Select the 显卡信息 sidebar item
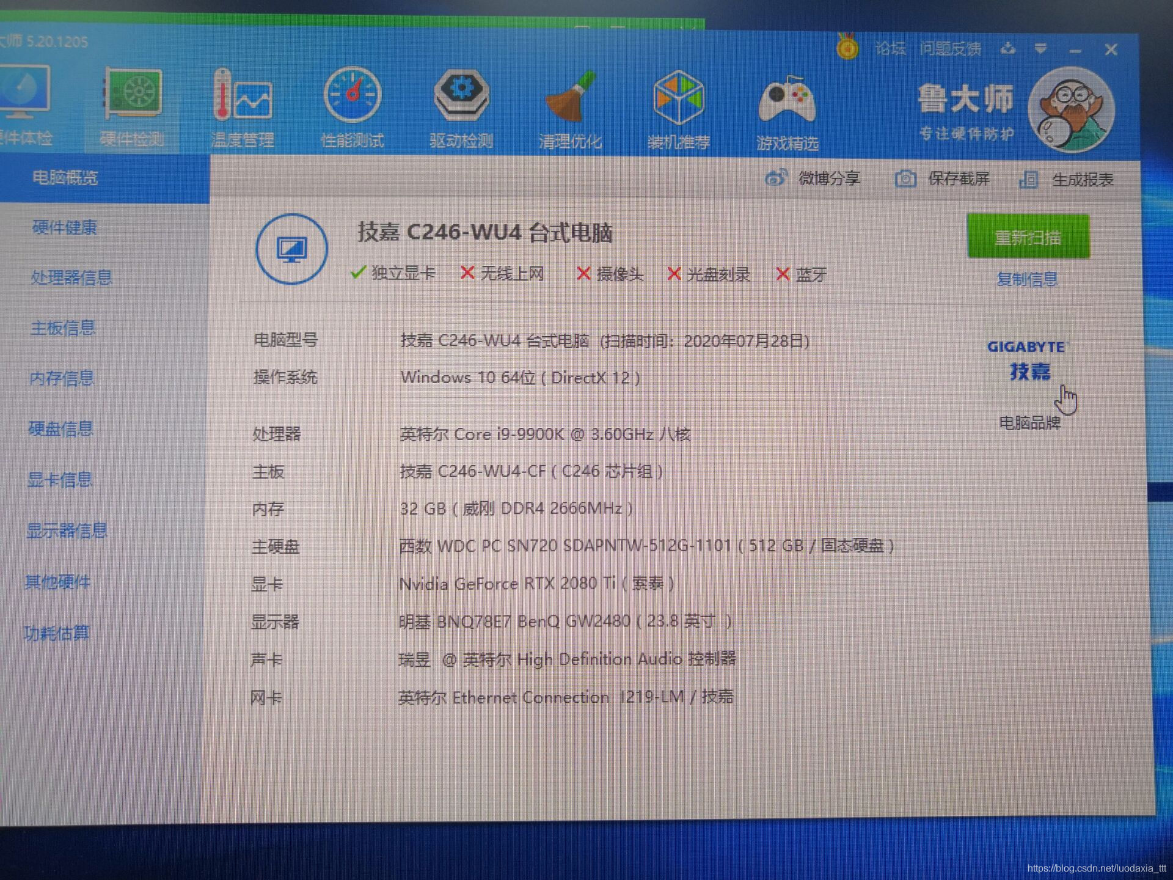The width and height of the screenshot is (1173, 880). pyautogui.click(x=59, y=480)
